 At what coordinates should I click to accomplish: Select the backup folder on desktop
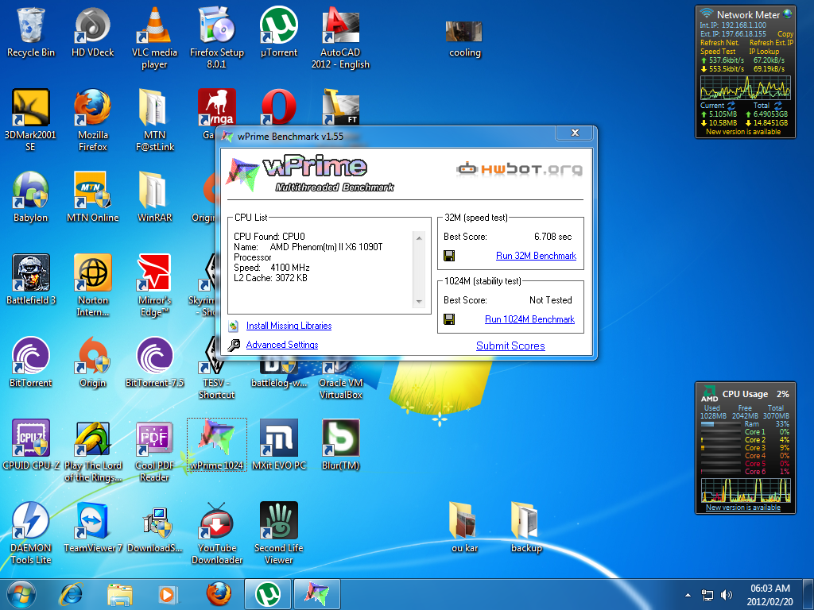(526, 527)
